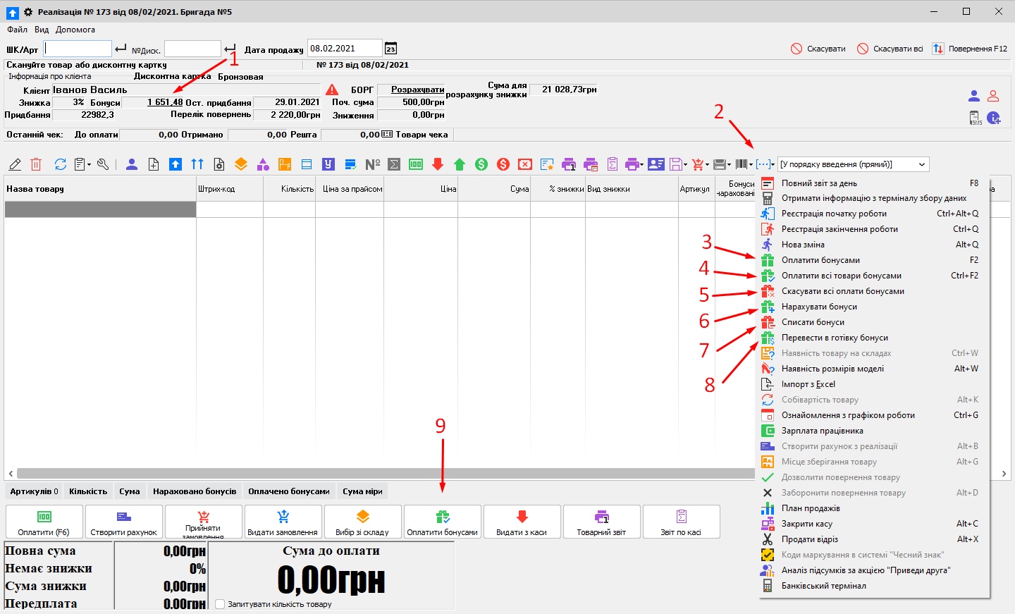Click the sigma sum icon in toolbar
Viewport: 1015px width, 614px height.
coord(394,164)
